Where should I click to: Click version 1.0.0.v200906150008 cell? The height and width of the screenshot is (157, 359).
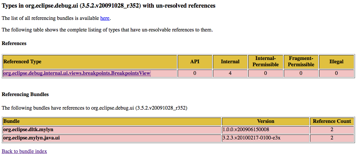266,130
